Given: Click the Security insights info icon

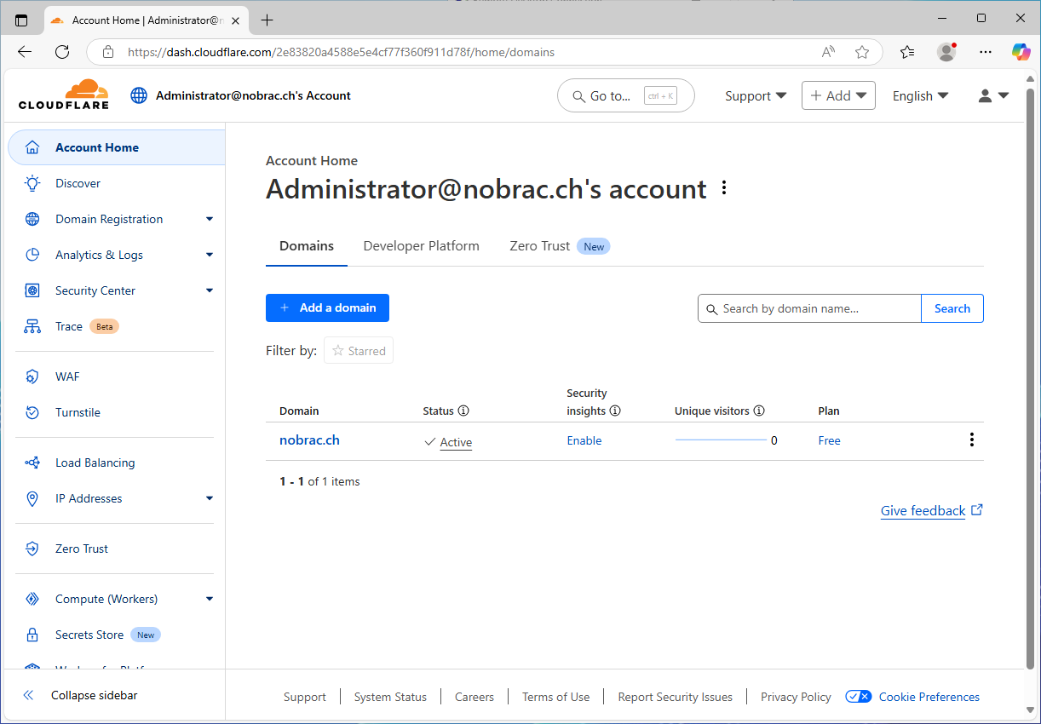Looking at the screenshot, I should [x=615, y=411].
